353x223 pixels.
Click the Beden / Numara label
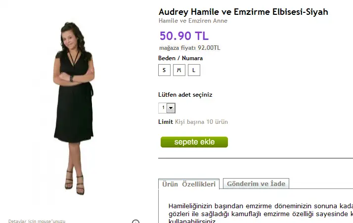[x=180, y=58]
